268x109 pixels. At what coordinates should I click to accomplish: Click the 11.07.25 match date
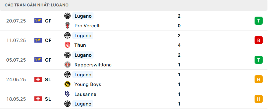click(x=16, y=40)
